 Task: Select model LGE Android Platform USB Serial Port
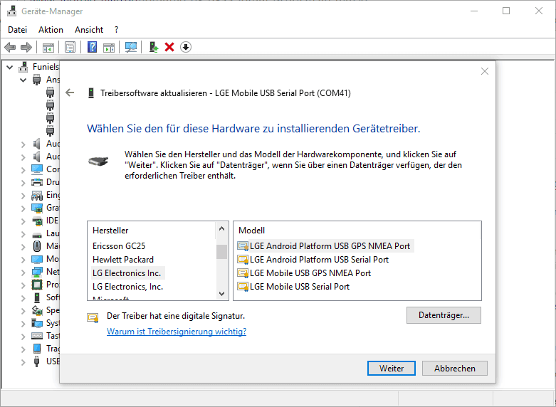313,260
